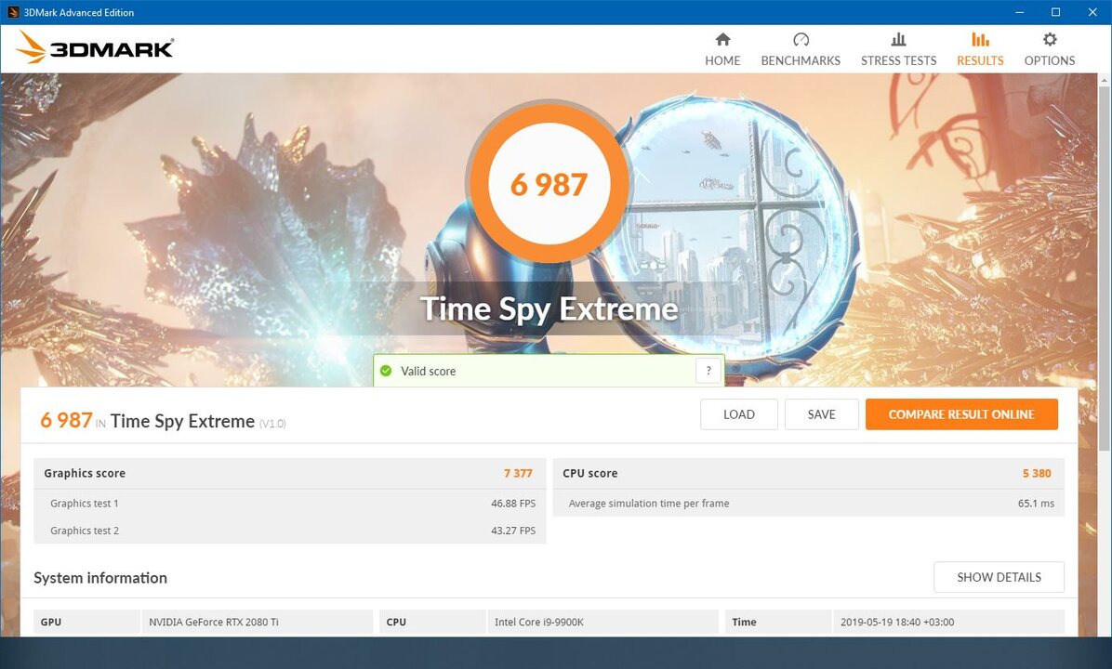Click the scrollbar up arrow
The image size is (1112, 669).
pyautogui.click(x=1105, y=80)
